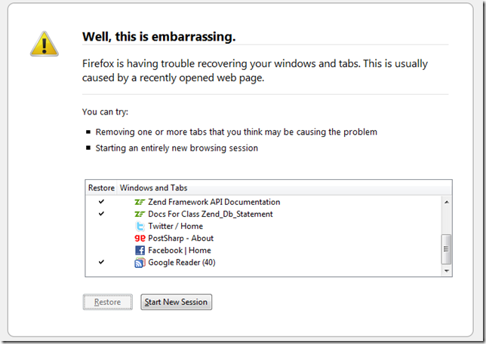This screenshot has height=344, width=486.
Task: Click the Docs For Class Zend_Db_Statement favicon
Action: (140, 214)
